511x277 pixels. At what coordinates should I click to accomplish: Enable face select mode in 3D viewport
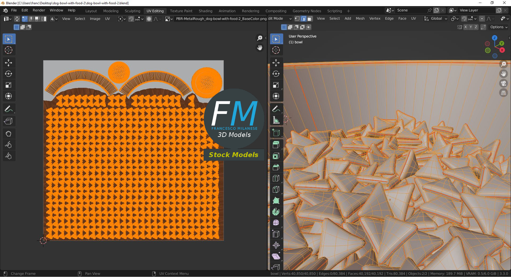pyautogui.click(x=310, y=19)
